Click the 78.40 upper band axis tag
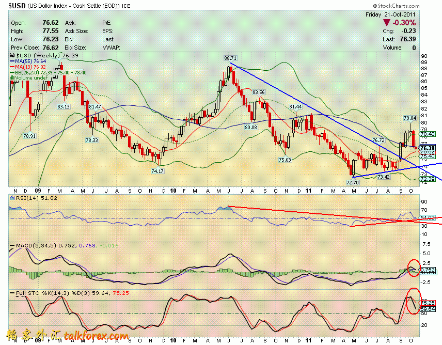The image size is (442, 345). coord(428,134)
